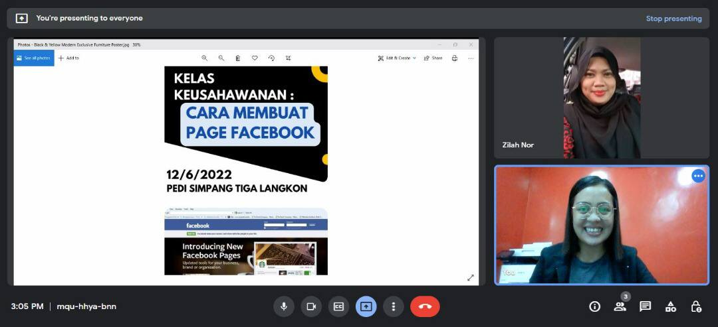Print the photo
Viewport: 718px width, 327px height.
454,58
